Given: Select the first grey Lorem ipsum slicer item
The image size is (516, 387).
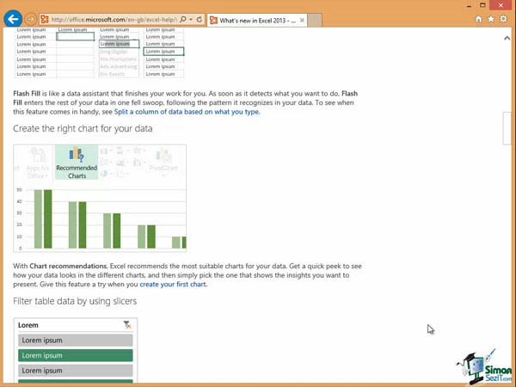Looking at the screenshot, I should point(76,341).
